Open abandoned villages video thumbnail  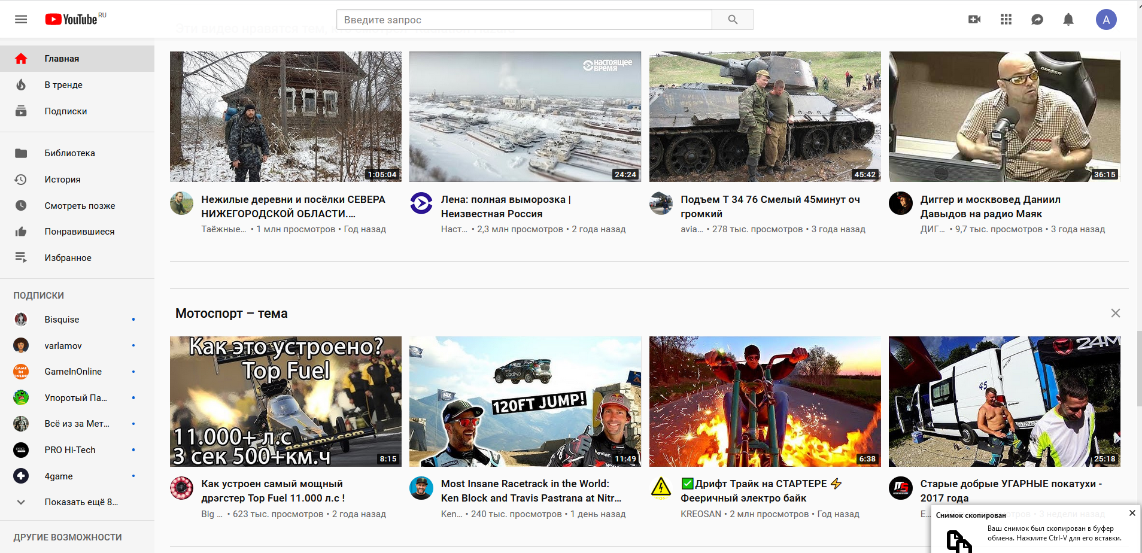(285, 117)
